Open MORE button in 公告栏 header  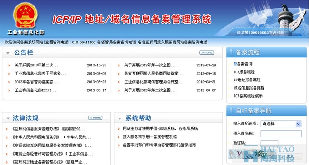[x=207, y=52]
